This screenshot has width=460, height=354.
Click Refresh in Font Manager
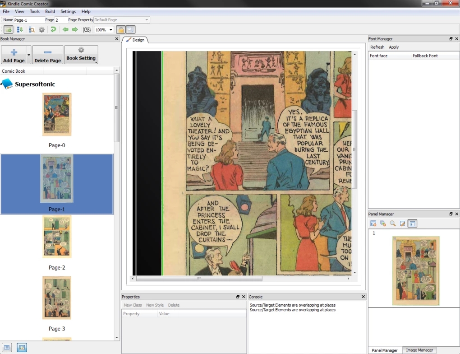coord(377,47)
